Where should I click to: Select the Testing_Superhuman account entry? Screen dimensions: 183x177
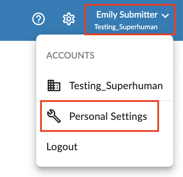pos(105,86)
